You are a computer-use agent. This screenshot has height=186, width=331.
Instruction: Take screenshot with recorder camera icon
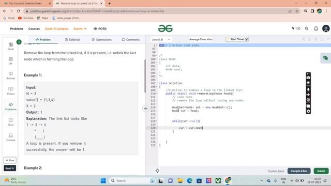[308, 78]
